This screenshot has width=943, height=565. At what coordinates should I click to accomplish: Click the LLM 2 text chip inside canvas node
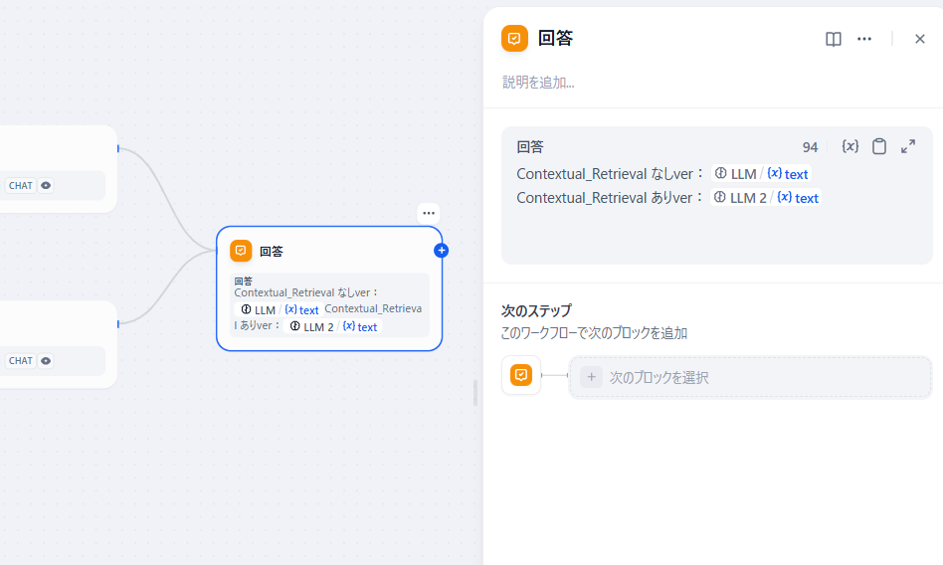tap(332, 326)
